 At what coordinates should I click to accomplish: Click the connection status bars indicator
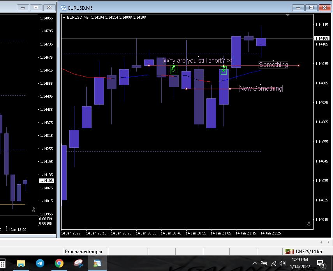(x=289, y=252)
